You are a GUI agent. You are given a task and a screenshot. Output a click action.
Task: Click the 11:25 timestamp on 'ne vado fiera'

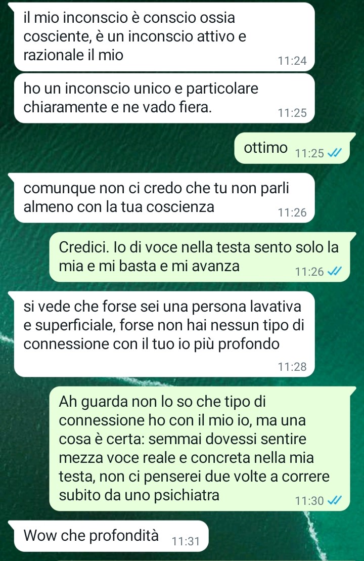(292, 113)
